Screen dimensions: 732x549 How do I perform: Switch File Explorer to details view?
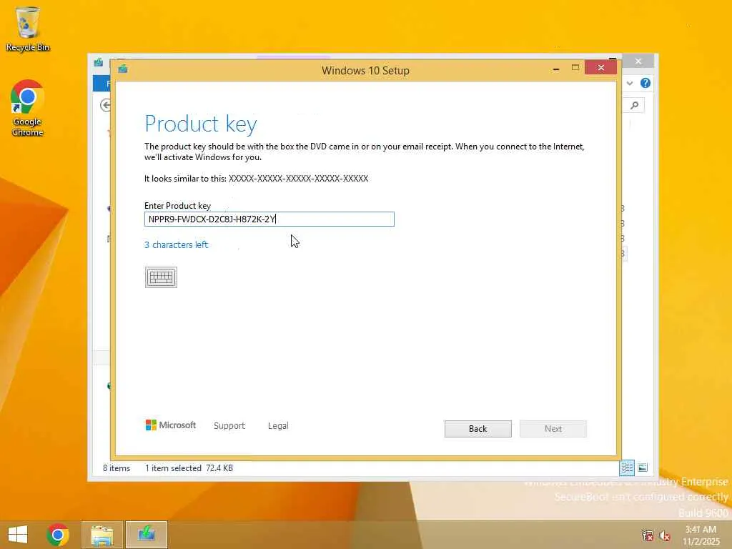(627, 468)
